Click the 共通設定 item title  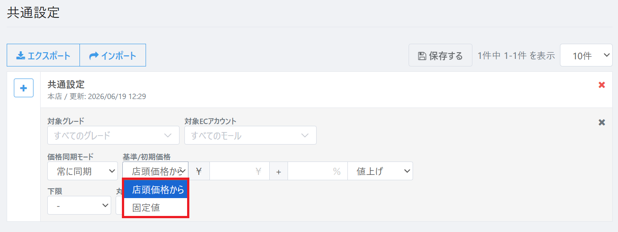pos(66,84)
